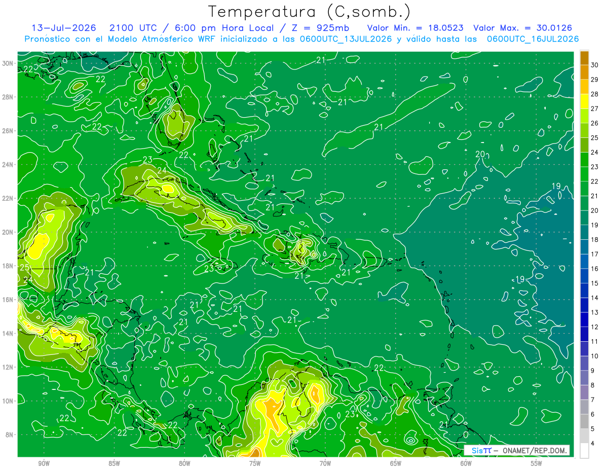This screenshot has height=470, width=608.
Task: Click the "24N" latitude axis label
Action: point(8,165)
